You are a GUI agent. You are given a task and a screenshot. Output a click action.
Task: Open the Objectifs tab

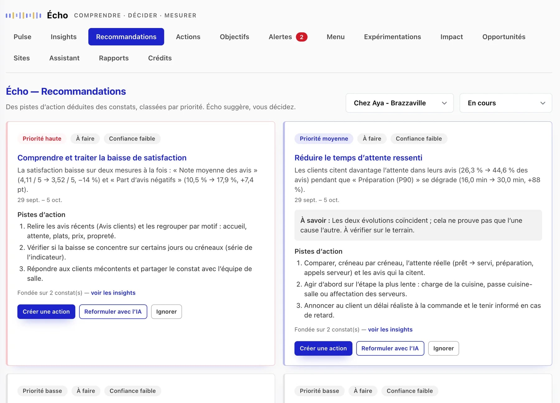point(234,37)
